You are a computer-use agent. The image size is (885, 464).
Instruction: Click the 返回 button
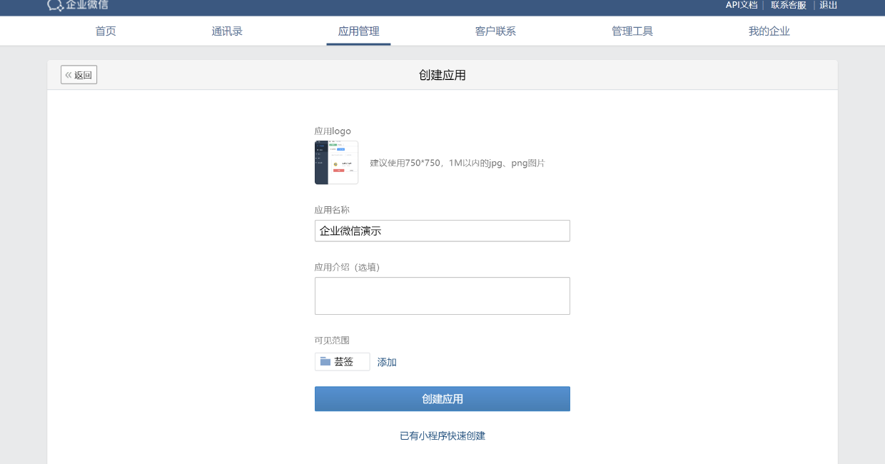(x=79, y=75)
